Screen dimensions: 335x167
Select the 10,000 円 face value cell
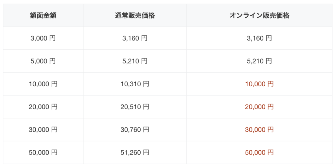[43, 84]
